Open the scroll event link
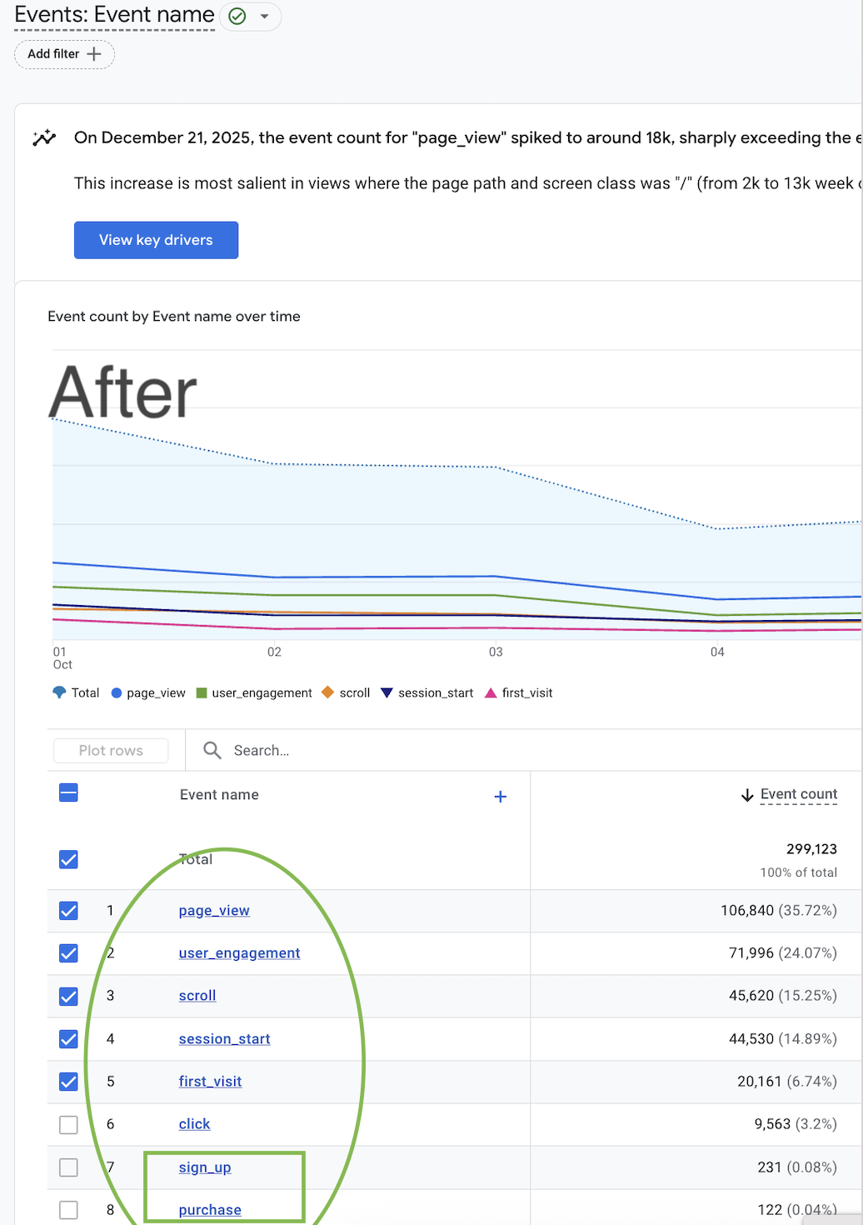The width and height of the screenshot is (863, 1225). click(197, 996)
